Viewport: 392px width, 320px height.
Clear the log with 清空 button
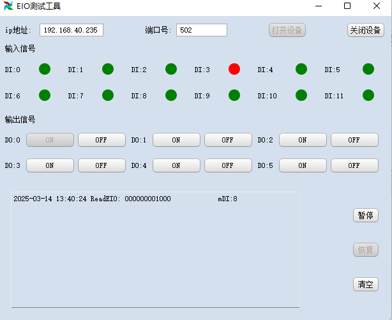click(x=365, y=284)
